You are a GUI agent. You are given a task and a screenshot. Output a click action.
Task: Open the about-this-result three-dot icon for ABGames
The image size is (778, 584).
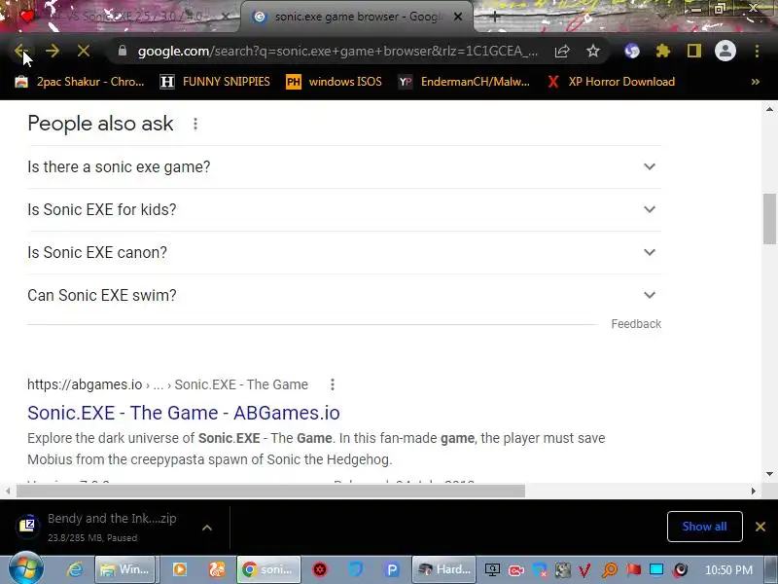point(333,384)
